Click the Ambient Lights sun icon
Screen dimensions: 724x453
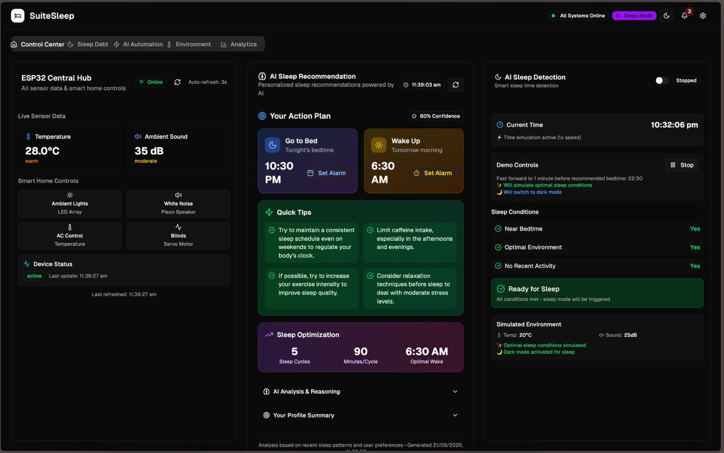click(70, 195)
